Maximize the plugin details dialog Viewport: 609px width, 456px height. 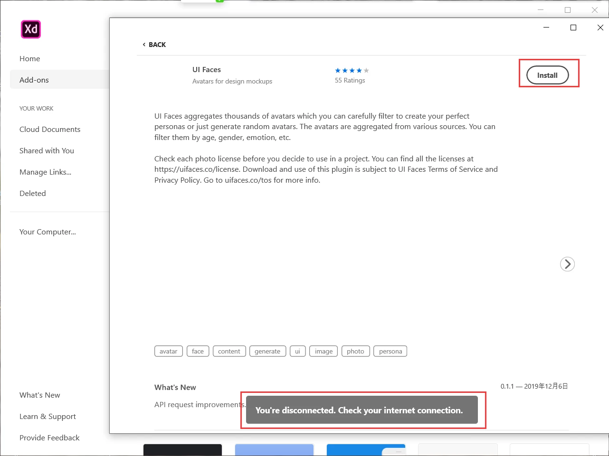pyautogui.click(x=573, y=28)
